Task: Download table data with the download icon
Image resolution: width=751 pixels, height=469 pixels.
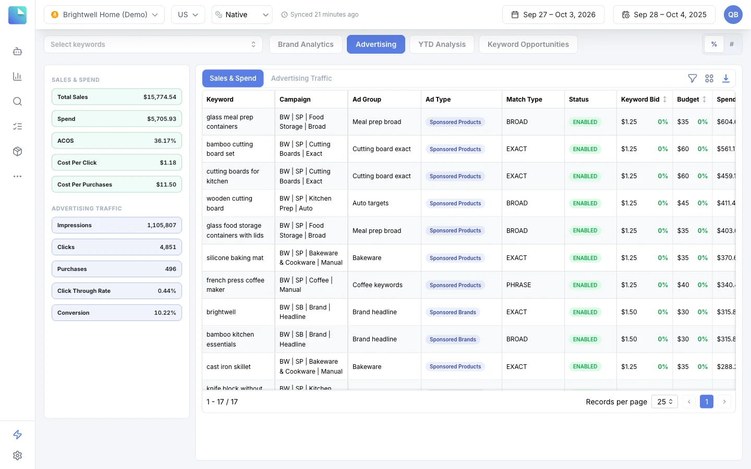Action: point(726,78)
